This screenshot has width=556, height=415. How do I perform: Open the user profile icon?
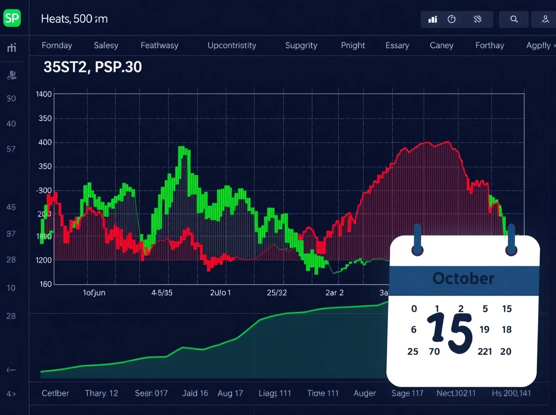tap(545, 19)
